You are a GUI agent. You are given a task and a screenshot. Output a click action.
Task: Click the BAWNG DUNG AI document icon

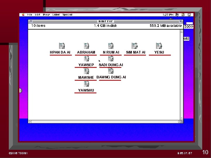point(110,71)
